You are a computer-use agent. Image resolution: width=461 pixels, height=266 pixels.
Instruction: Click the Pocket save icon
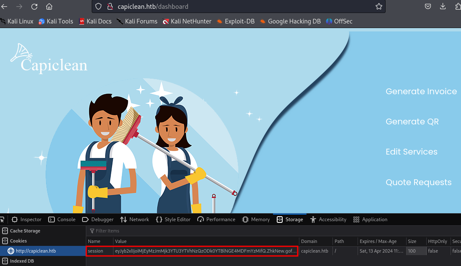[x=428, y=7]
